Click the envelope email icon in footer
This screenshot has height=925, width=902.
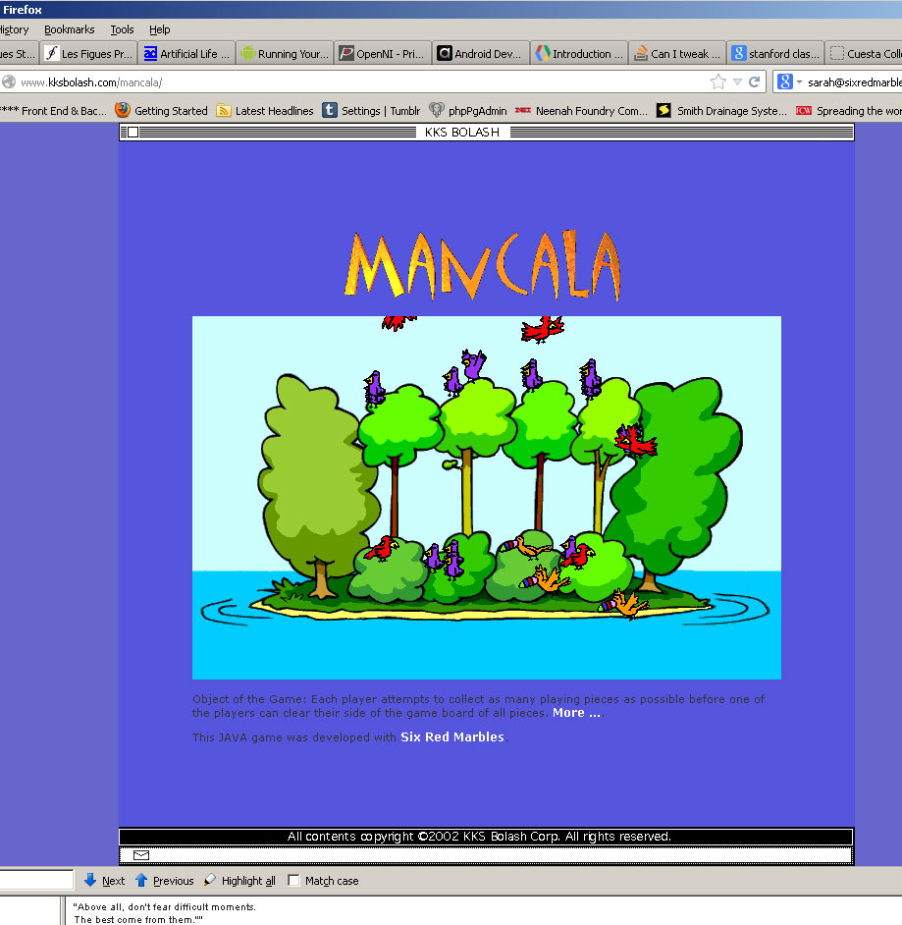coord(141,855)
